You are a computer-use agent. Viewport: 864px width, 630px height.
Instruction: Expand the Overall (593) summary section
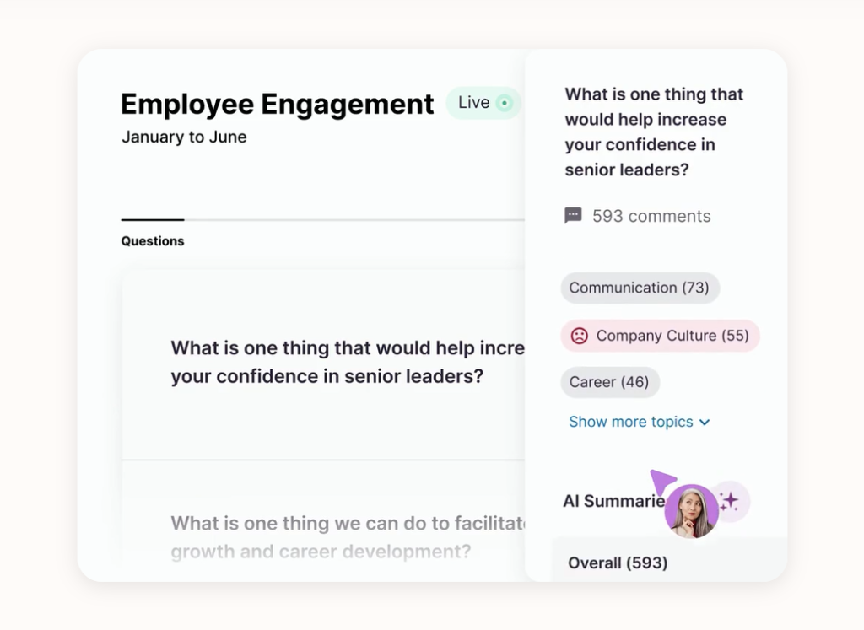pyautogui.click(x=618, y=563)
